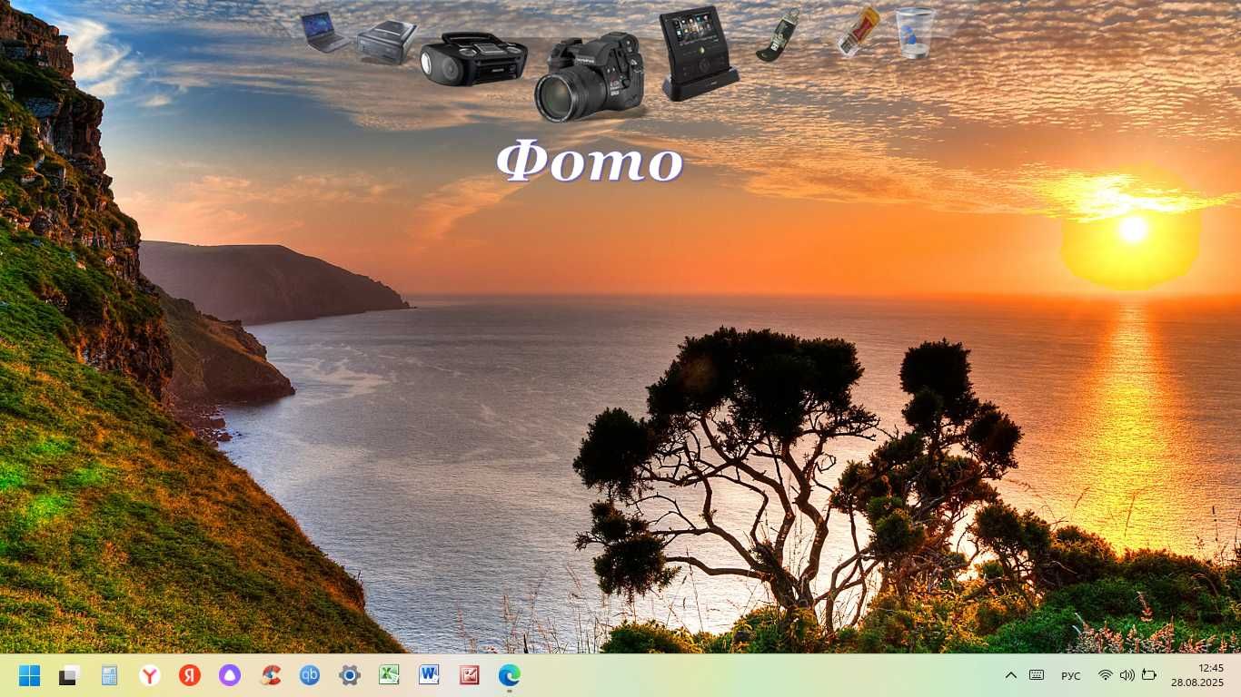Open the red Yandex Я taskbar icon

(x=189, y=675)
